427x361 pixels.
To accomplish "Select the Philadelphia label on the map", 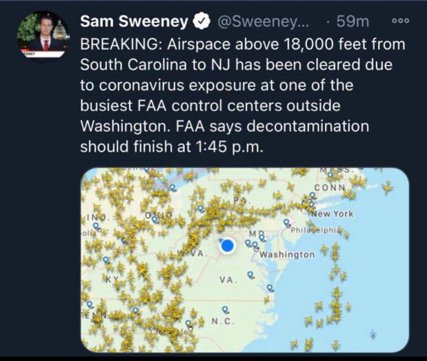I will [316, 229].
